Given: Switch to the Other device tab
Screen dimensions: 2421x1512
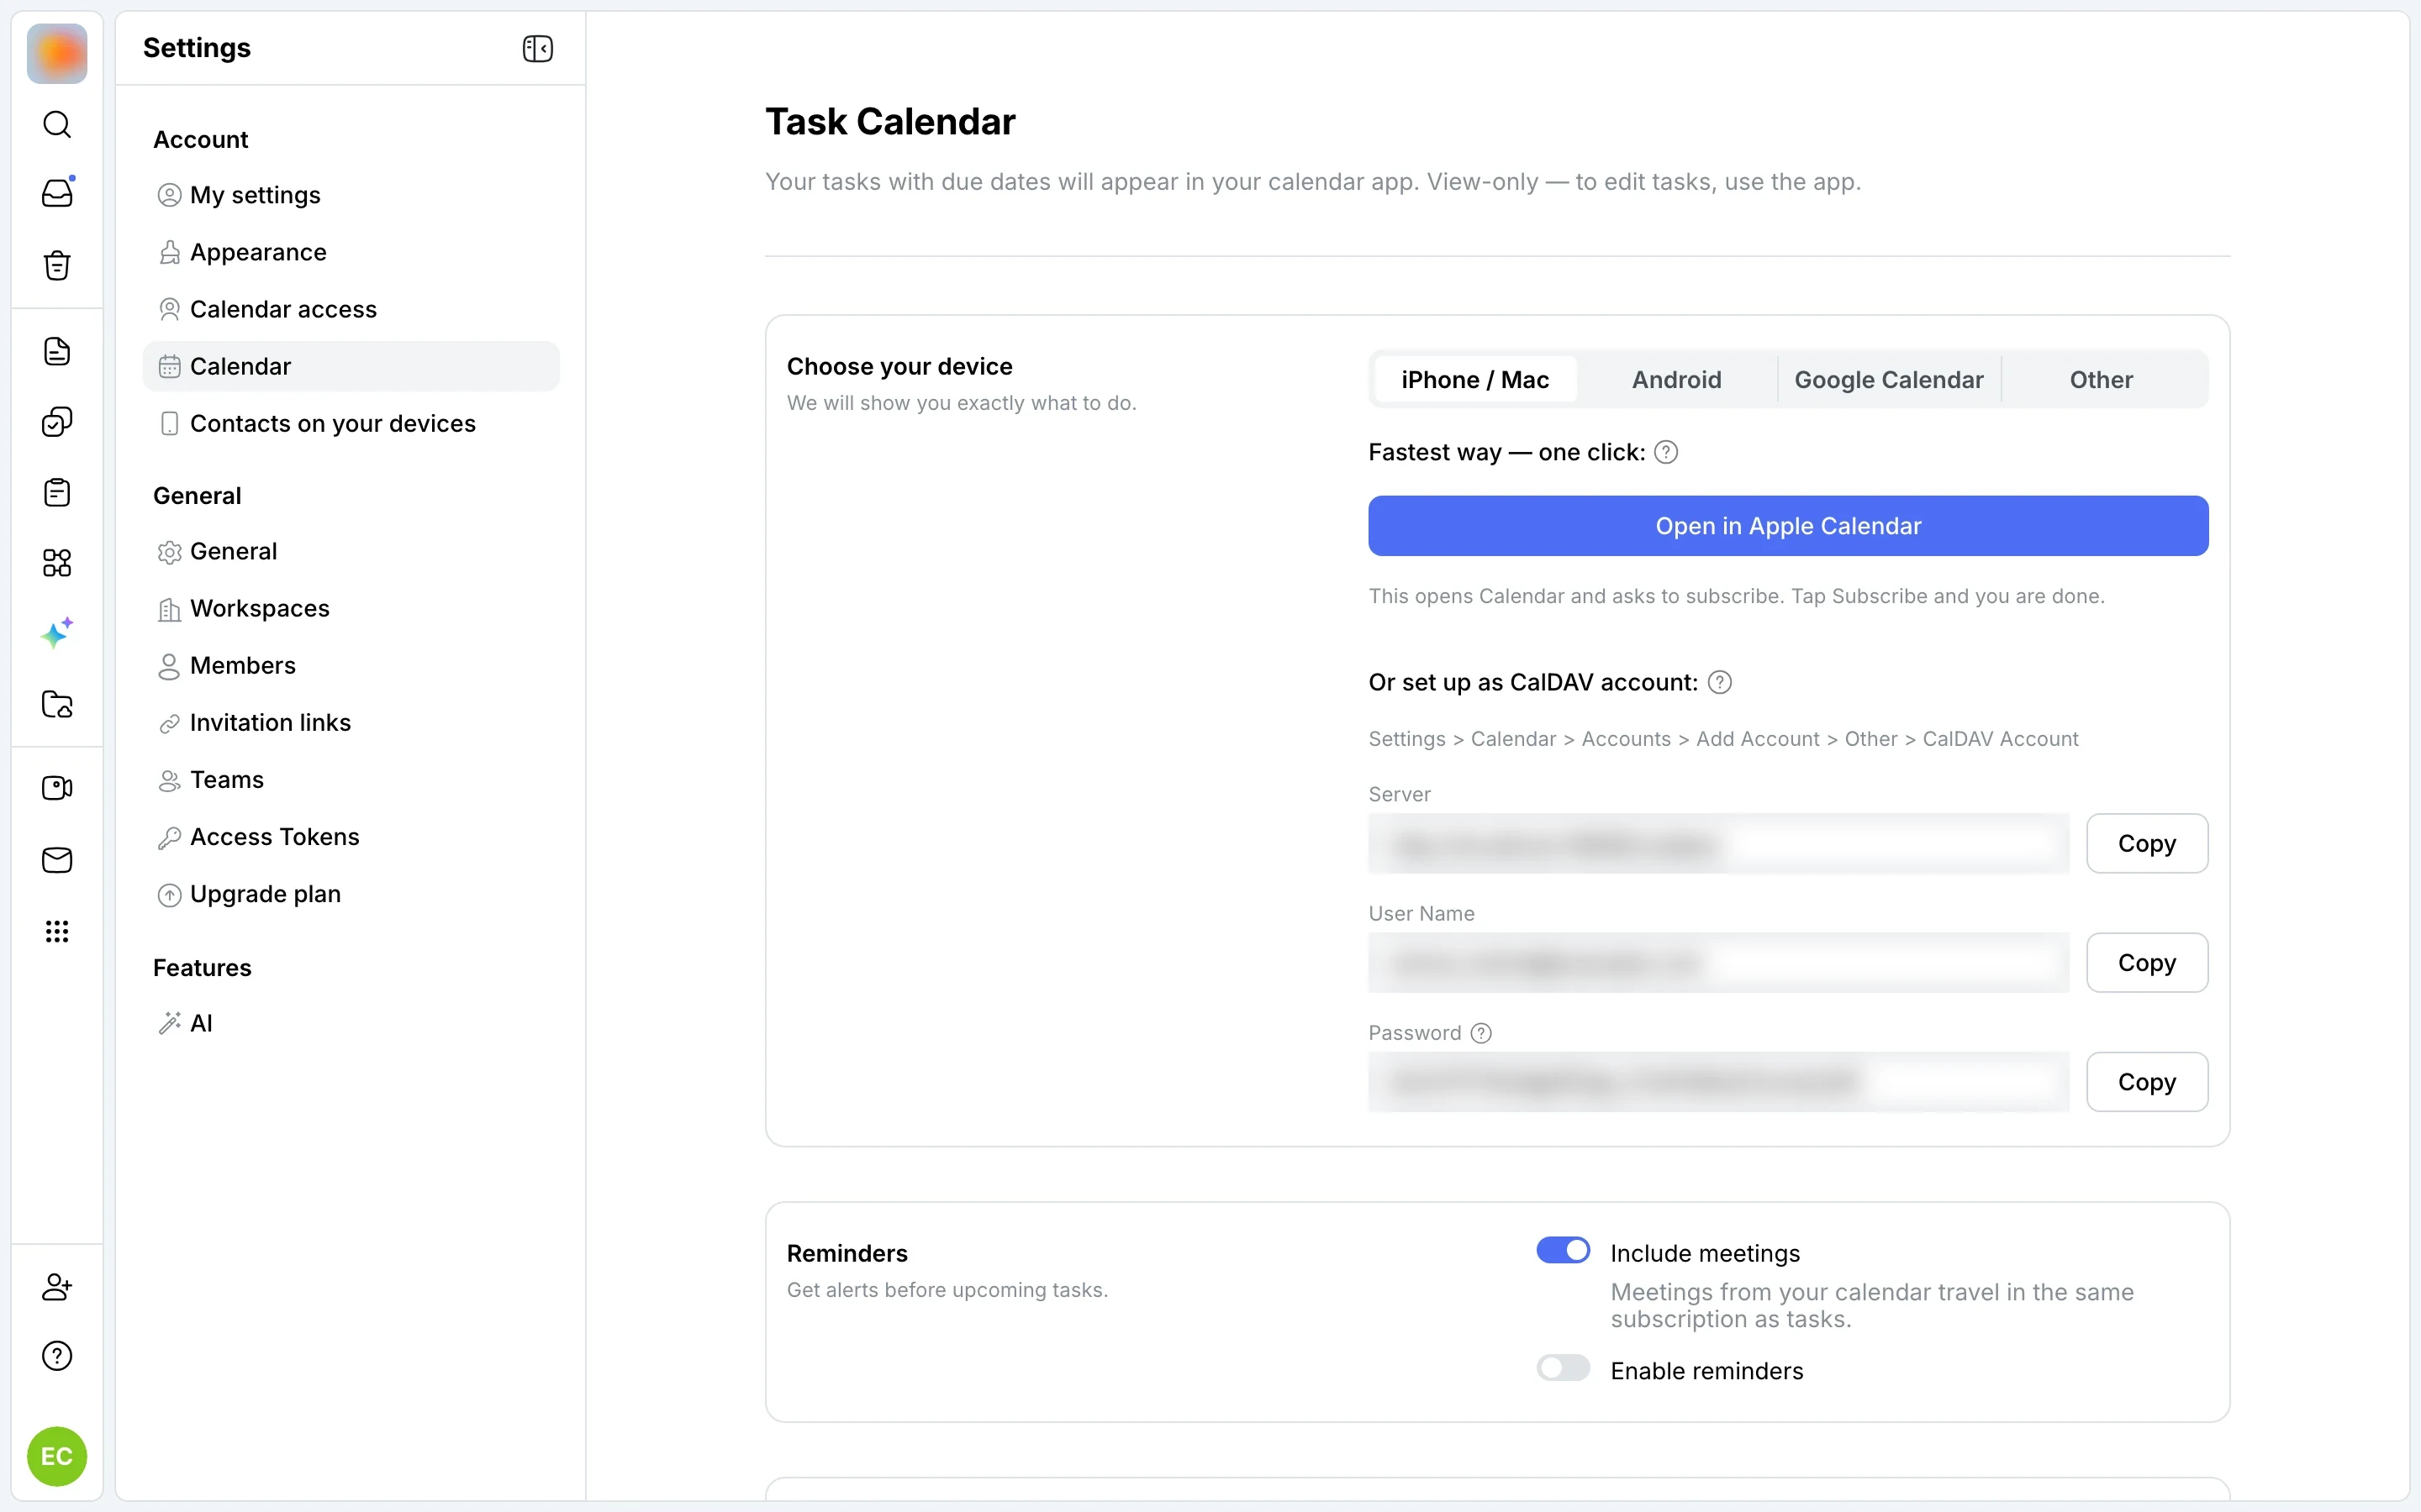Looking at the screenshot, I should click(2101, 380).
